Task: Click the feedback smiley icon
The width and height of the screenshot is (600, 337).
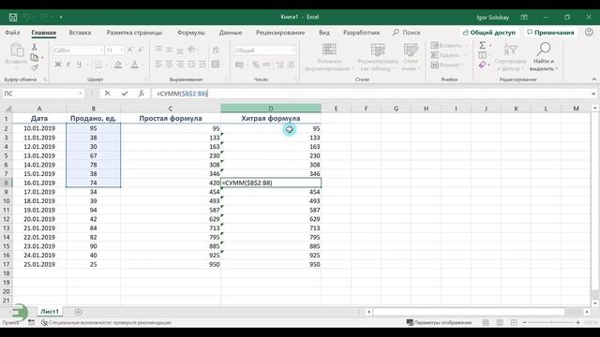Action: click(590, 33)
